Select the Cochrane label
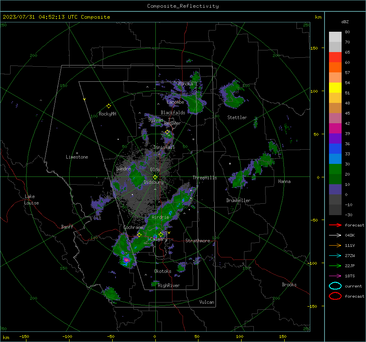Viewport: 366px width, 342px height. click(133, 227)
